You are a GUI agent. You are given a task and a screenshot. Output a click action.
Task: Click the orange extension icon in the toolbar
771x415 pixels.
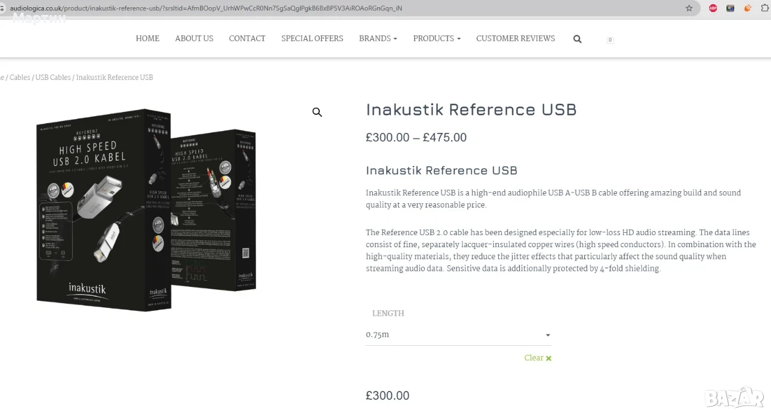[x=748, y=8]
